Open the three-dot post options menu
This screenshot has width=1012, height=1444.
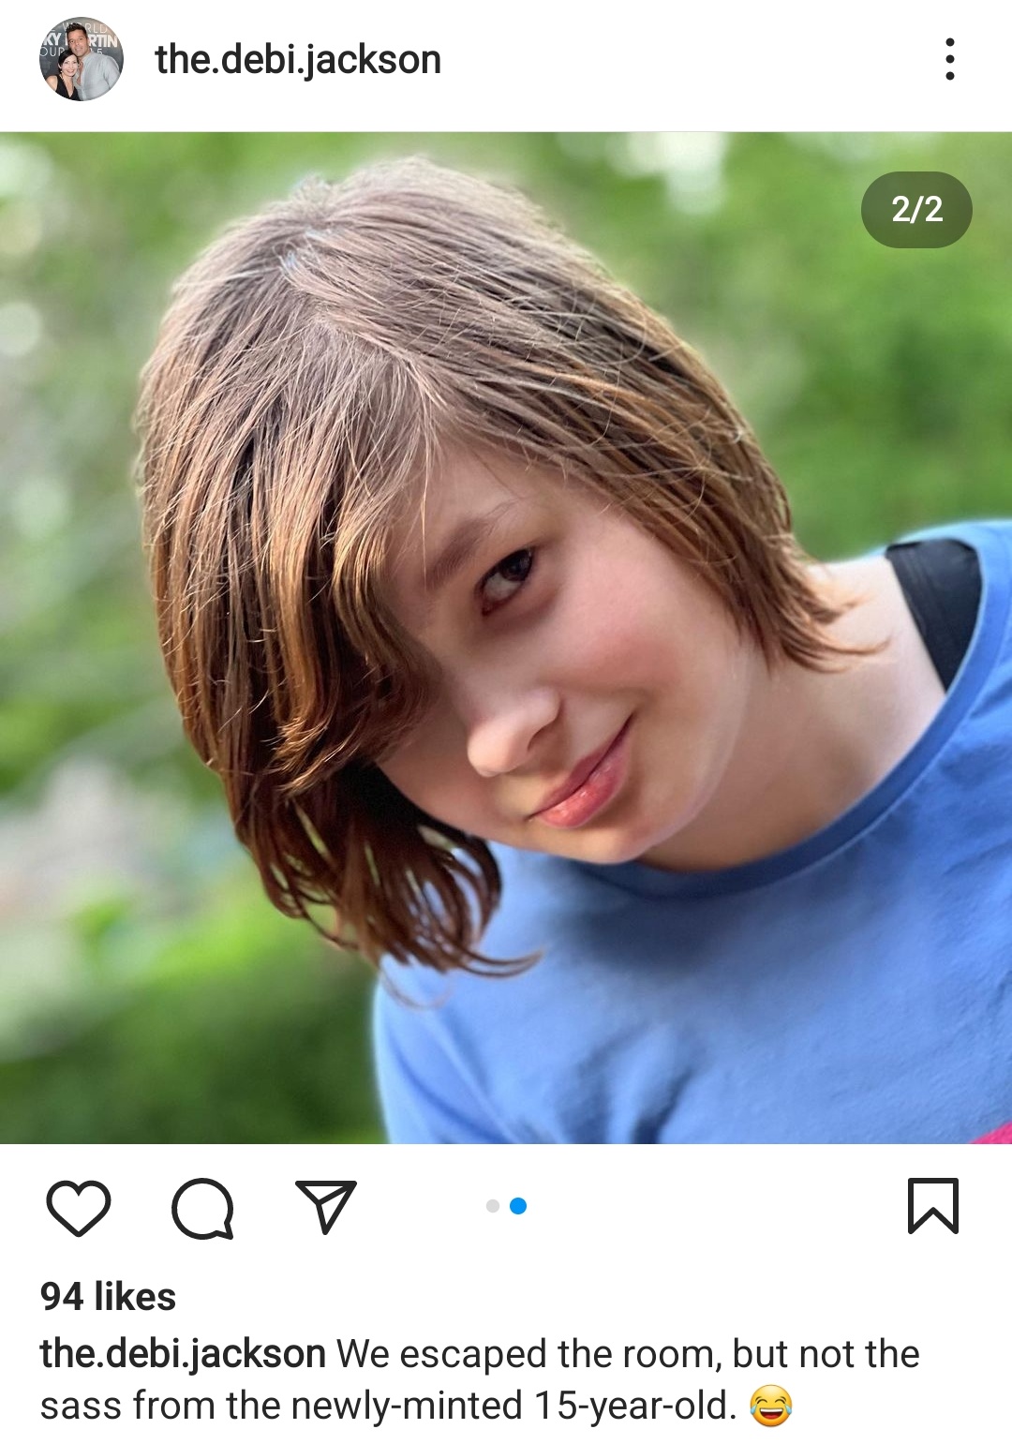point(950,59)
